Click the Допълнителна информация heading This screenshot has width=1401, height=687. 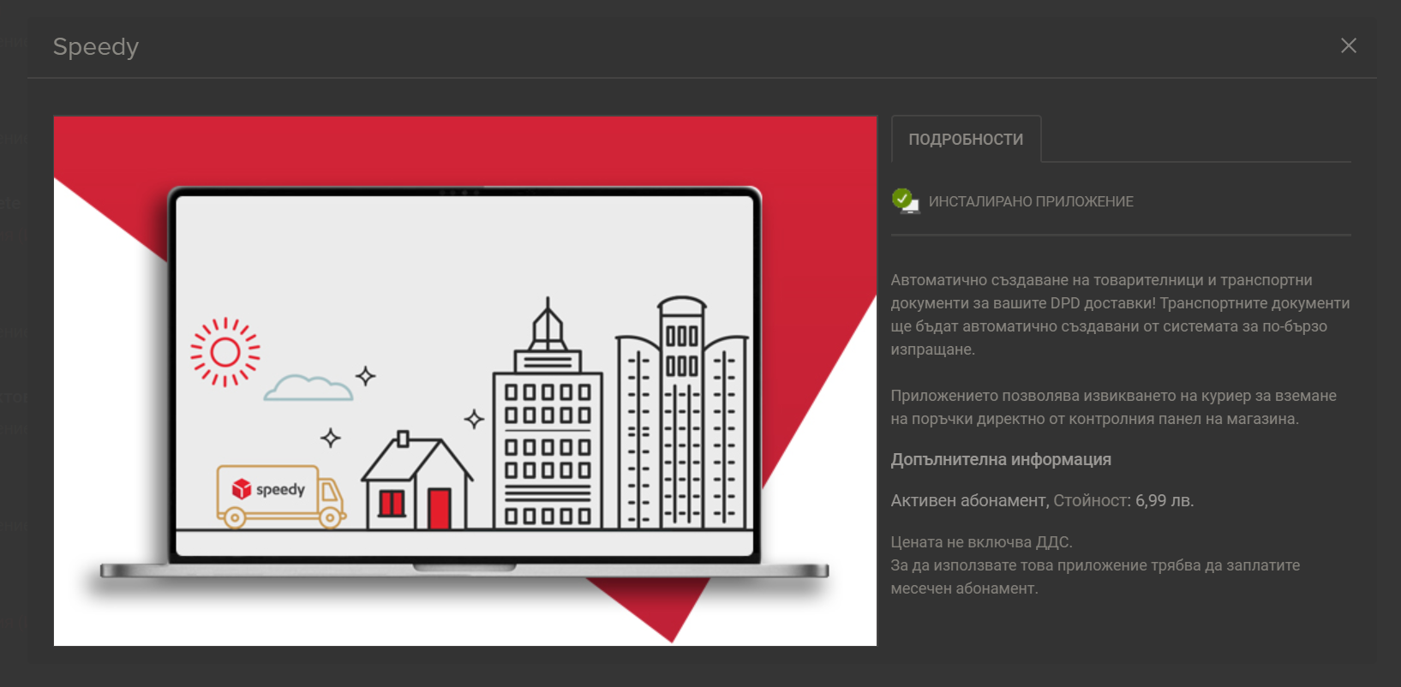click(x=1001, y=460)
